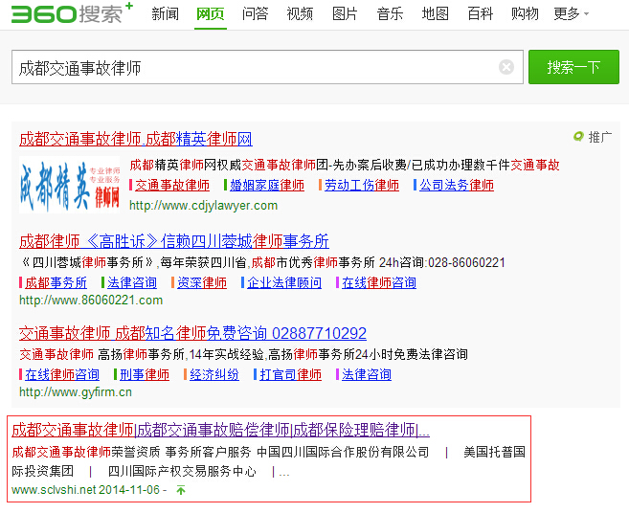The height and width of the screenshot is (513, 629).
Task: Click into the search input field
Action: [254, 67]
